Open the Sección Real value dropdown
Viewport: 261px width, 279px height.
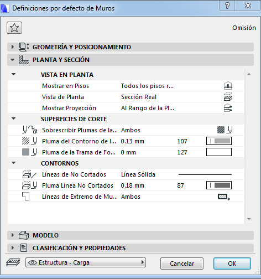point(139,97)
